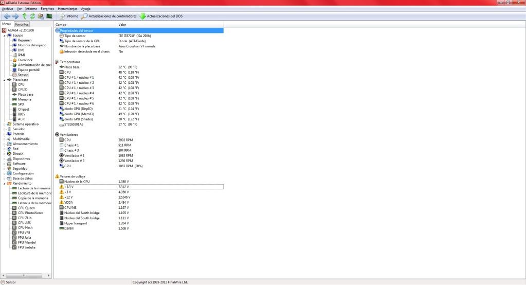Expand the Multimedia node

click(x=4, y=139)
